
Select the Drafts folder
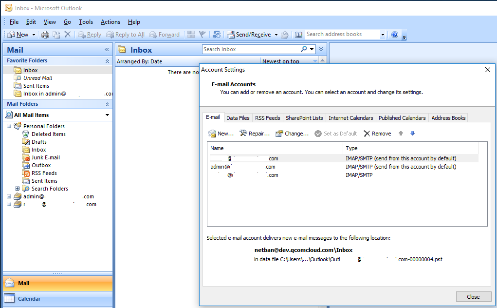coord(38,142)
